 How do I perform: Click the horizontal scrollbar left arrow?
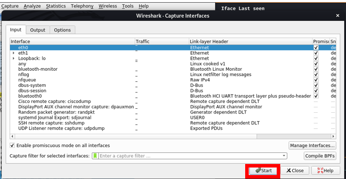pyautogui.click(x=12, y=137)
